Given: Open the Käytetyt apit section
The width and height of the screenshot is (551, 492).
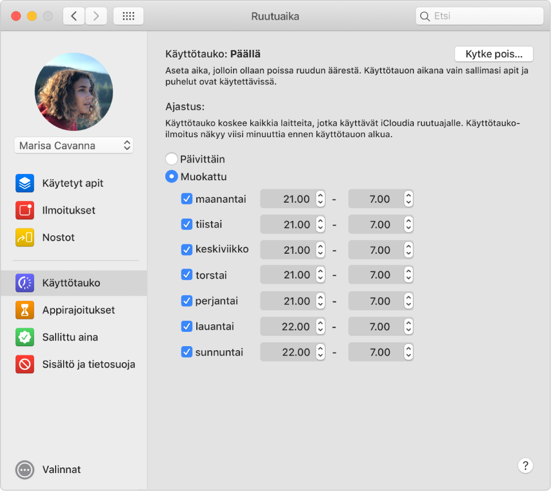Looking at the screenshot, I should pyautogui.click(x=74, y=183).
